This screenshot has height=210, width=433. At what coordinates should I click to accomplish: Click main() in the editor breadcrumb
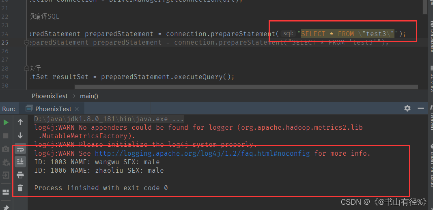89,96
